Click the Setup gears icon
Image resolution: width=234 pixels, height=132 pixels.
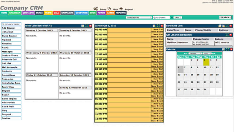click(96, 9)
